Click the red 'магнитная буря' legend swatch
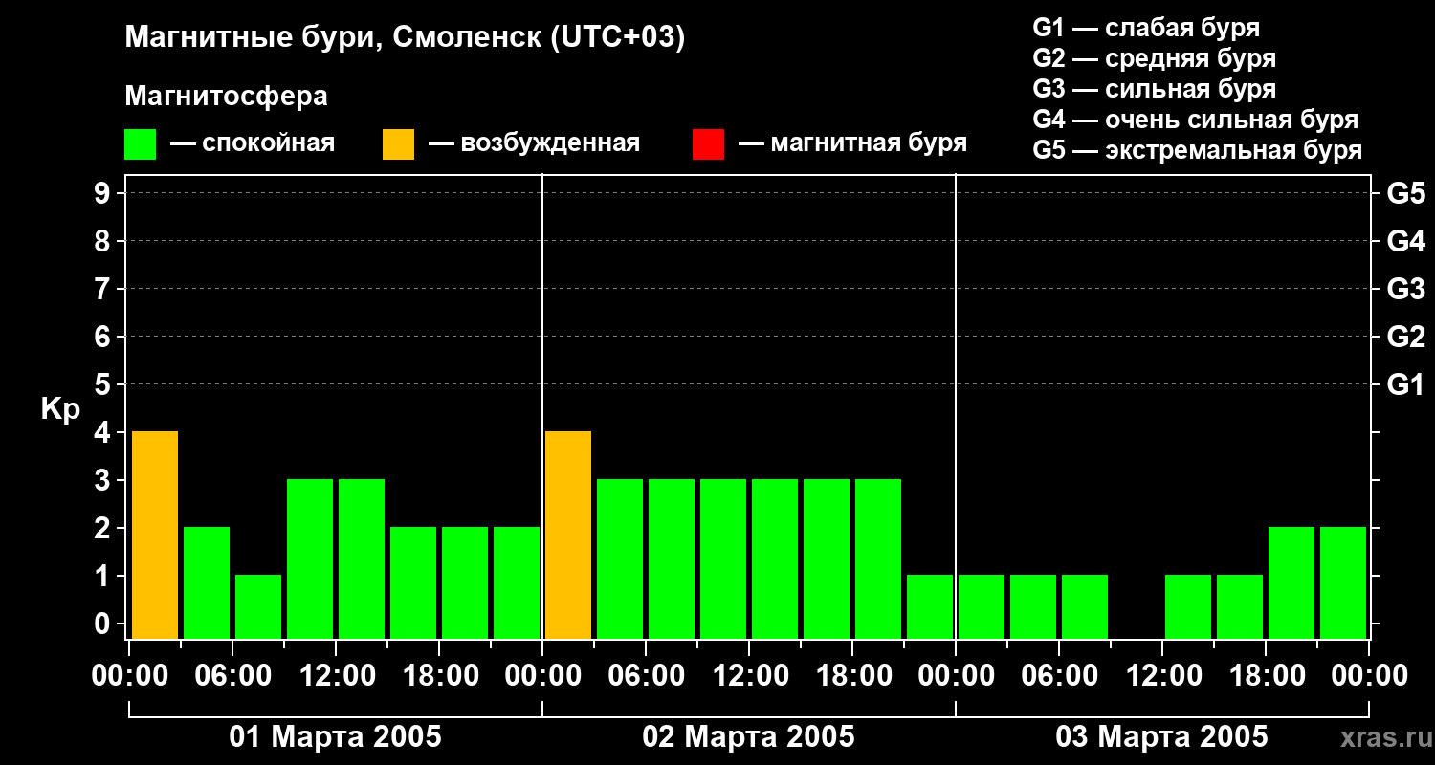Screen dimensions: 1435x765 tap(708, 144)
